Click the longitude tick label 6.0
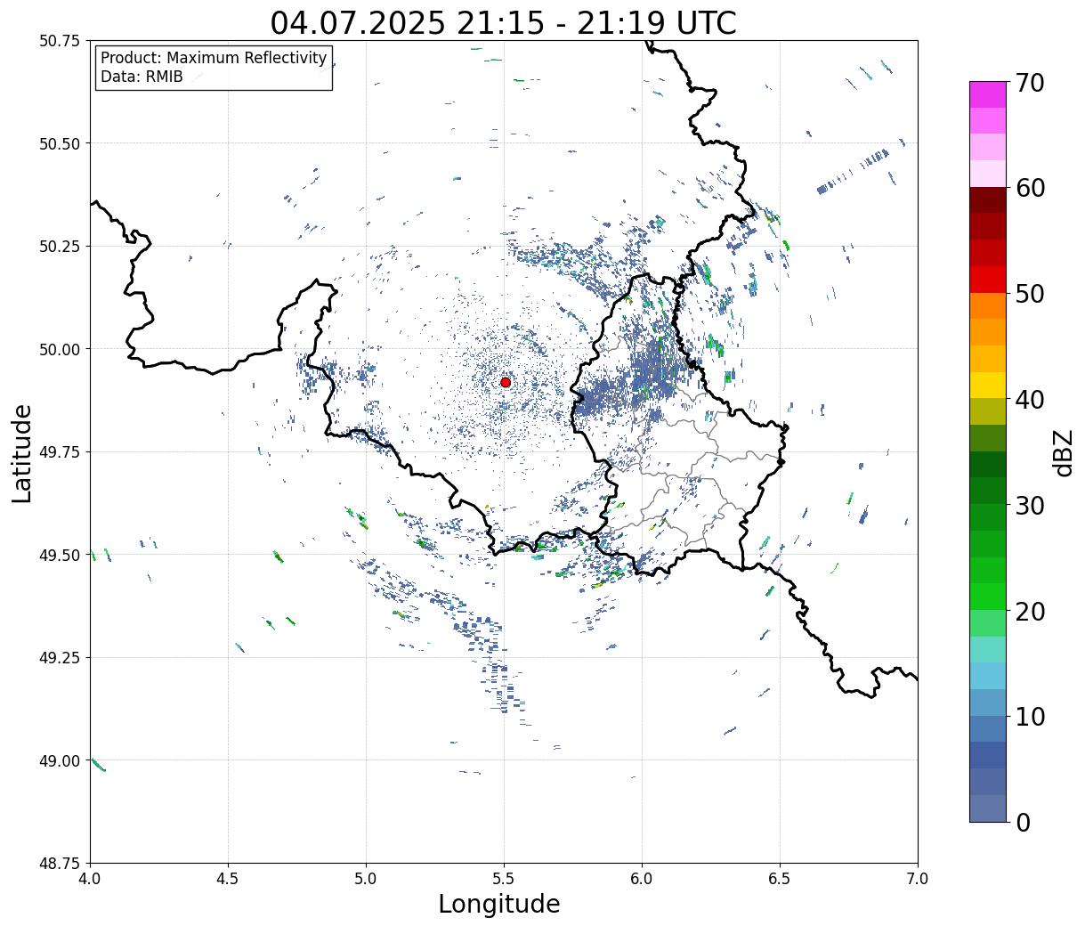This screenshot has height=926, width=1085. (642, 879)
